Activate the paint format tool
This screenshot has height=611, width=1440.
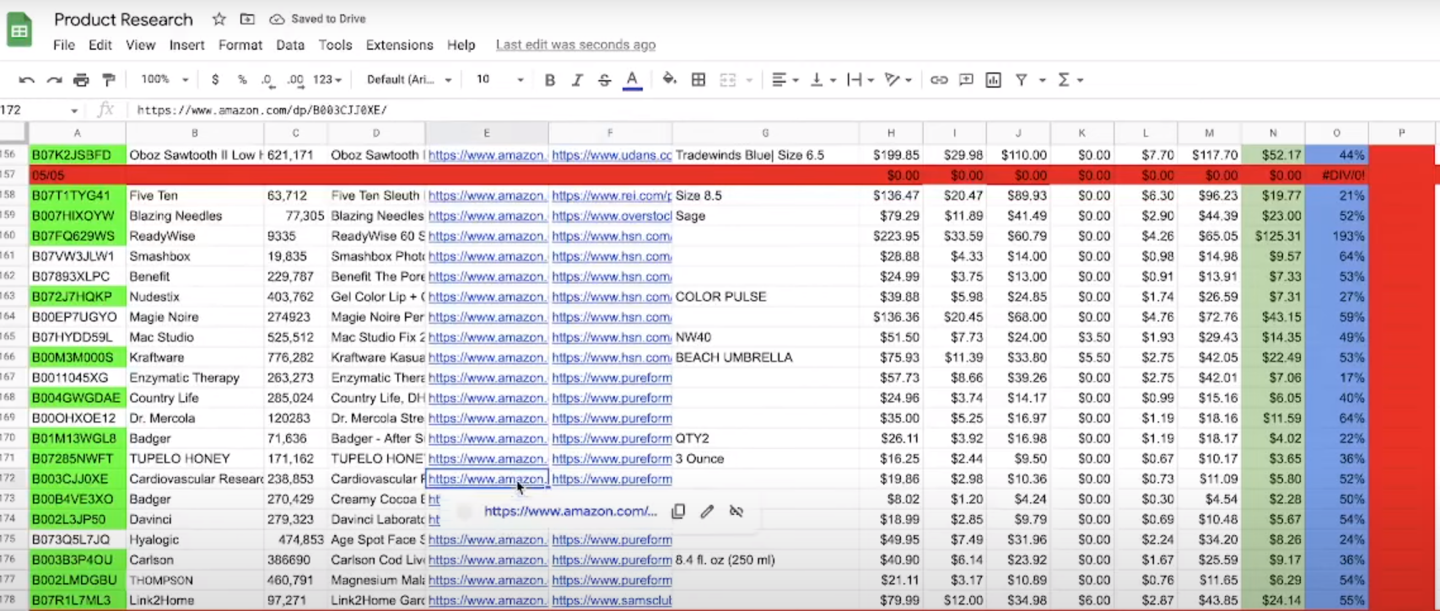pos(109,80)
